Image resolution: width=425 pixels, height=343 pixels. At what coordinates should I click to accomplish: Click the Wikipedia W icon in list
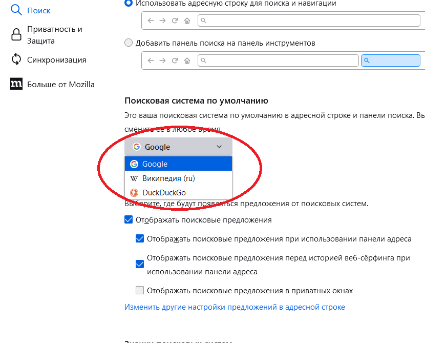click(134, 178)
